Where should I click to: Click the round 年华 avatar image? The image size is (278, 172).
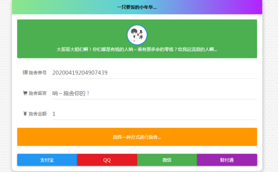[137, 35]
